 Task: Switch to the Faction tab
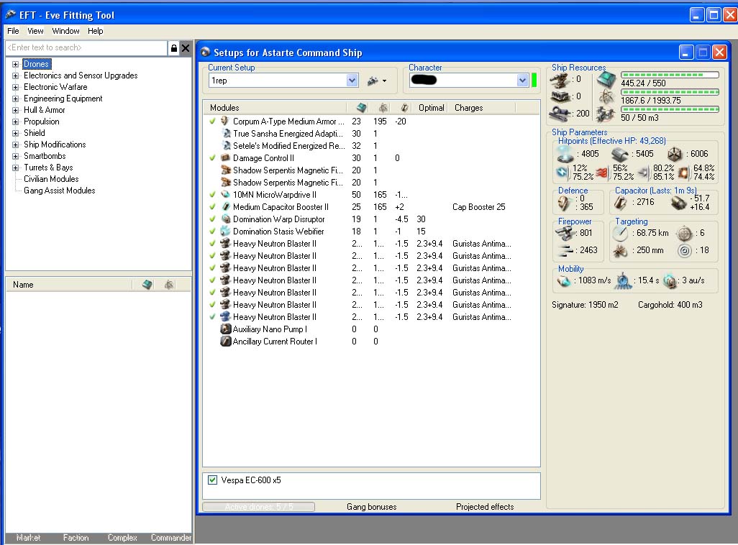76,538
